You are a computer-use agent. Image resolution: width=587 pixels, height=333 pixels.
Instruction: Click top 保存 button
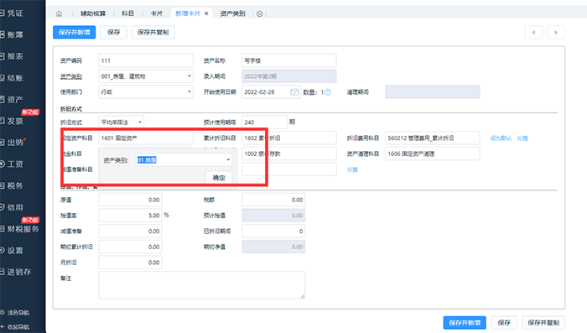pos(114,32)
